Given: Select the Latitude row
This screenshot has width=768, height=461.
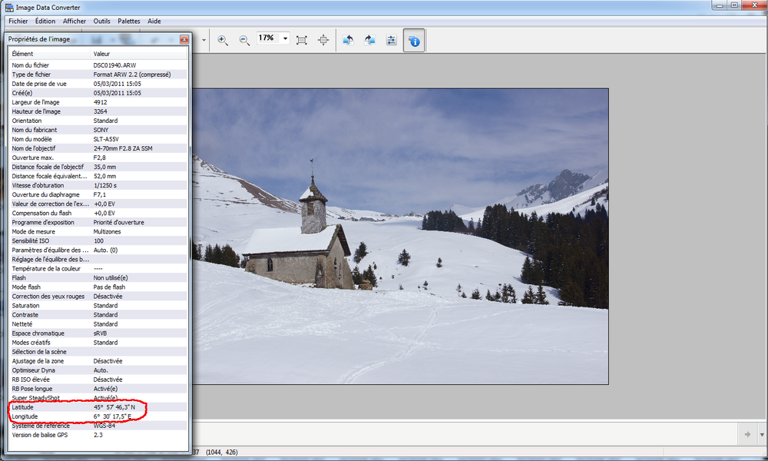Looking at the screenshot, I should 98,407.
